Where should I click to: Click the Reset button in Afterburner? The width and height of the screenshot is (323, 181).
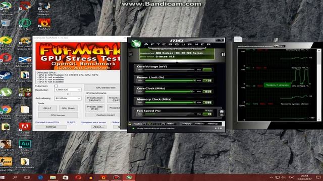tap(200, 124)
